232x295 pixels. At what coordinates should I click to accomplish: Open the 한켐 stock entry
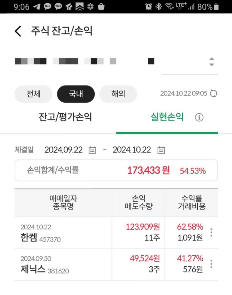[30, 238]
